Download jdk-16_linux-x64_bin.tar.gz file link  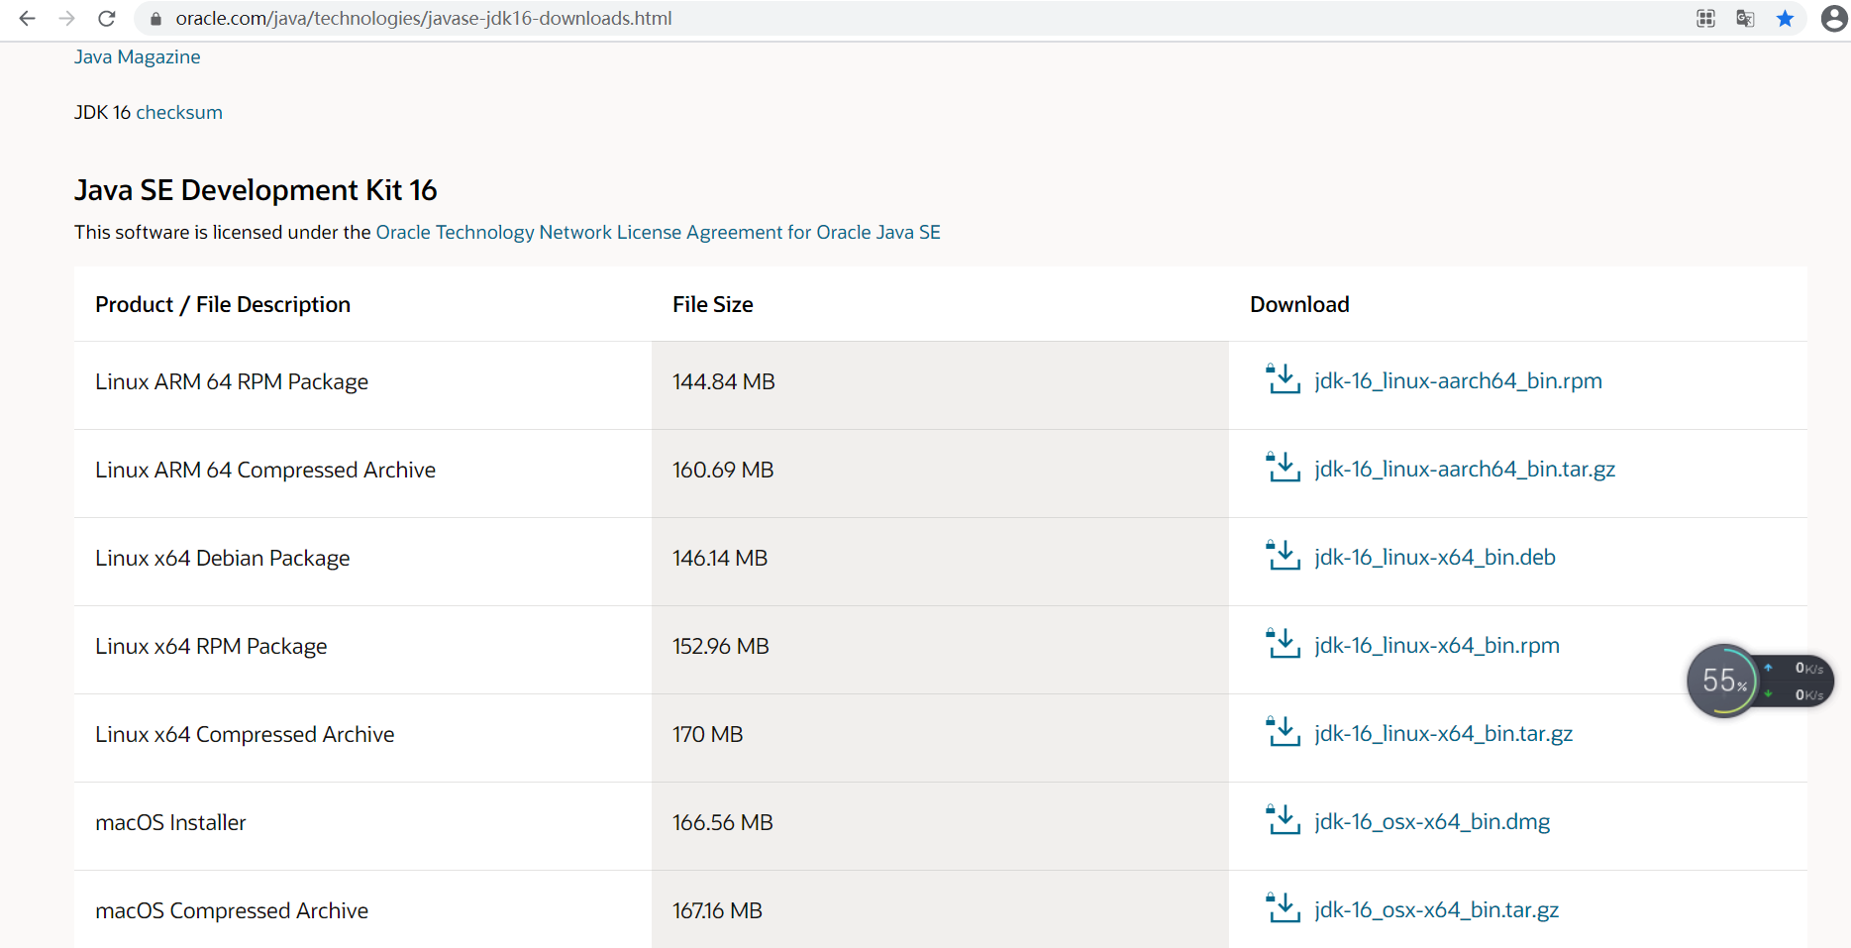pos(1443,733)
